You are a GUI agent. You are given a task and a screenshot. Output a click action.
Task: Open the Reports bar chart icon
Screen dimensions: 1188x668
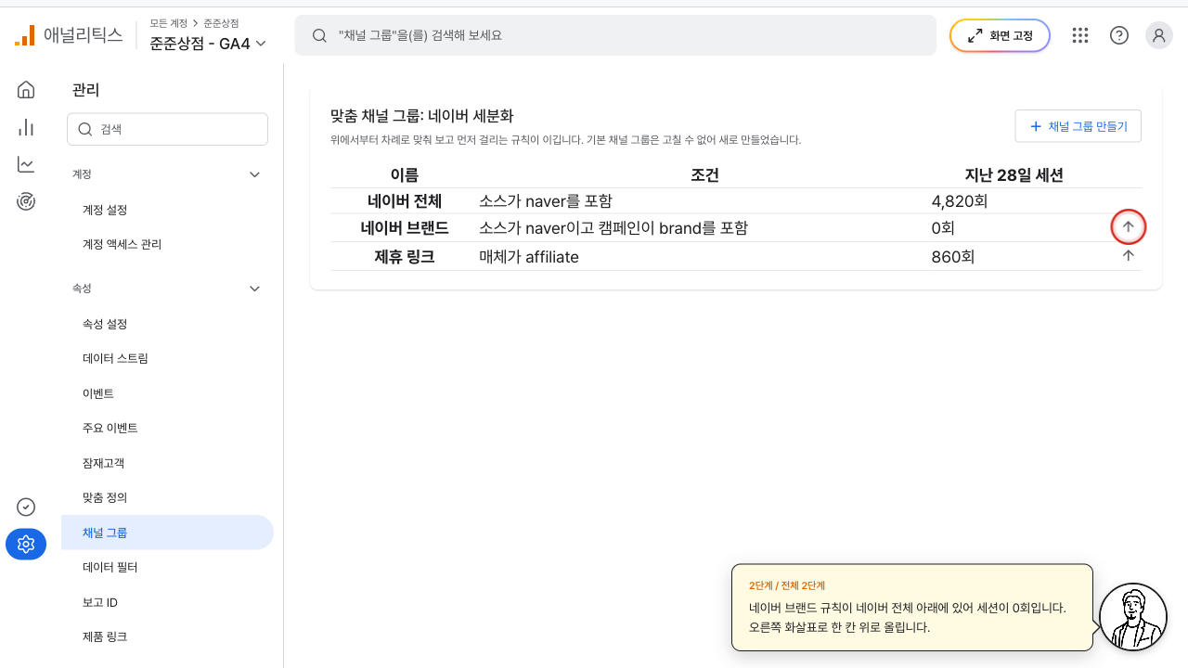coord(26,127)
